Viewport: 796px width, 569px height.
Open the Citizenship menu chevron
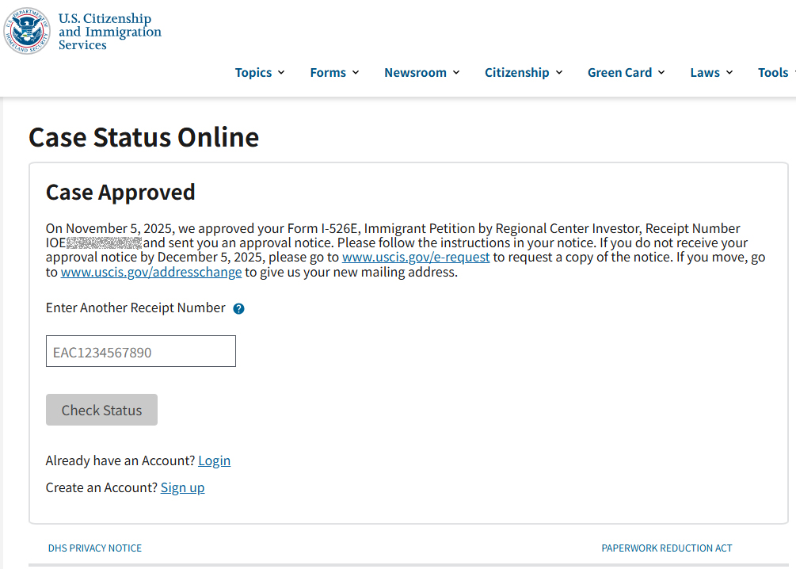coord(559,73)
